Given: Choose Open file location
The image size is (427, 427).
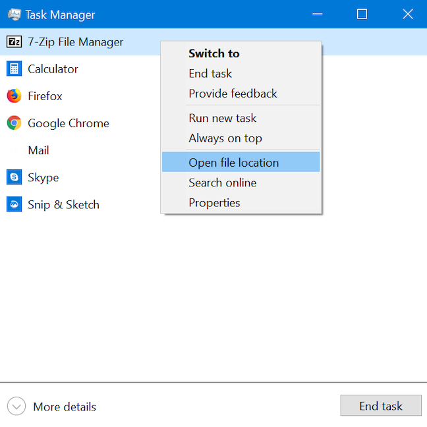Looking at the screenshot, I should coord(241,162).
